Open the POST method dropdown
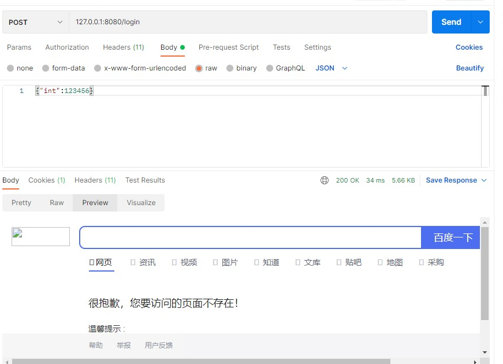 [x=36, y=22]
